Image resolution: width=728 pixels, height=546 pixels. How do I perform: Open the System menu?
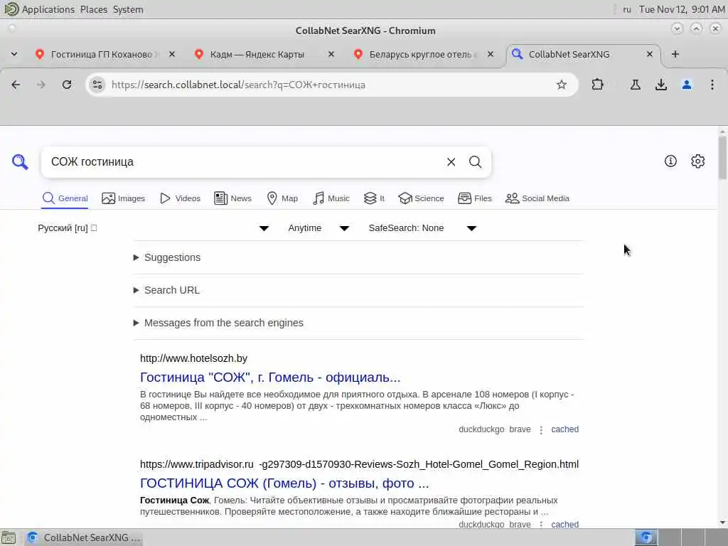click(x=128, y=9)
